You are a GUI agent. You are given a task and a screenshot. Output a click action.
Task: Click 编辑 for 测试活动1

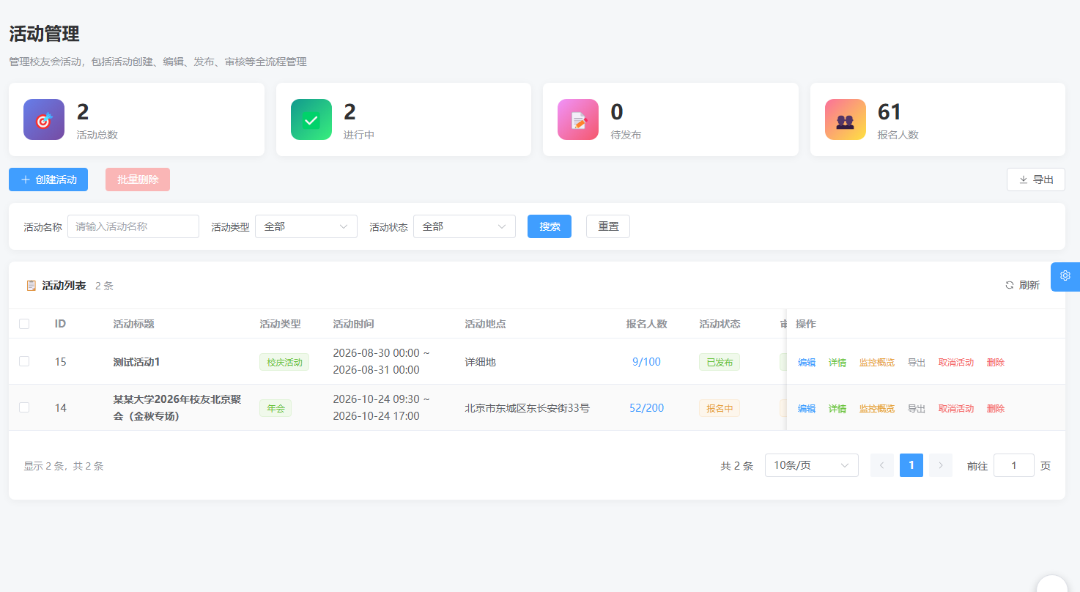807,363
